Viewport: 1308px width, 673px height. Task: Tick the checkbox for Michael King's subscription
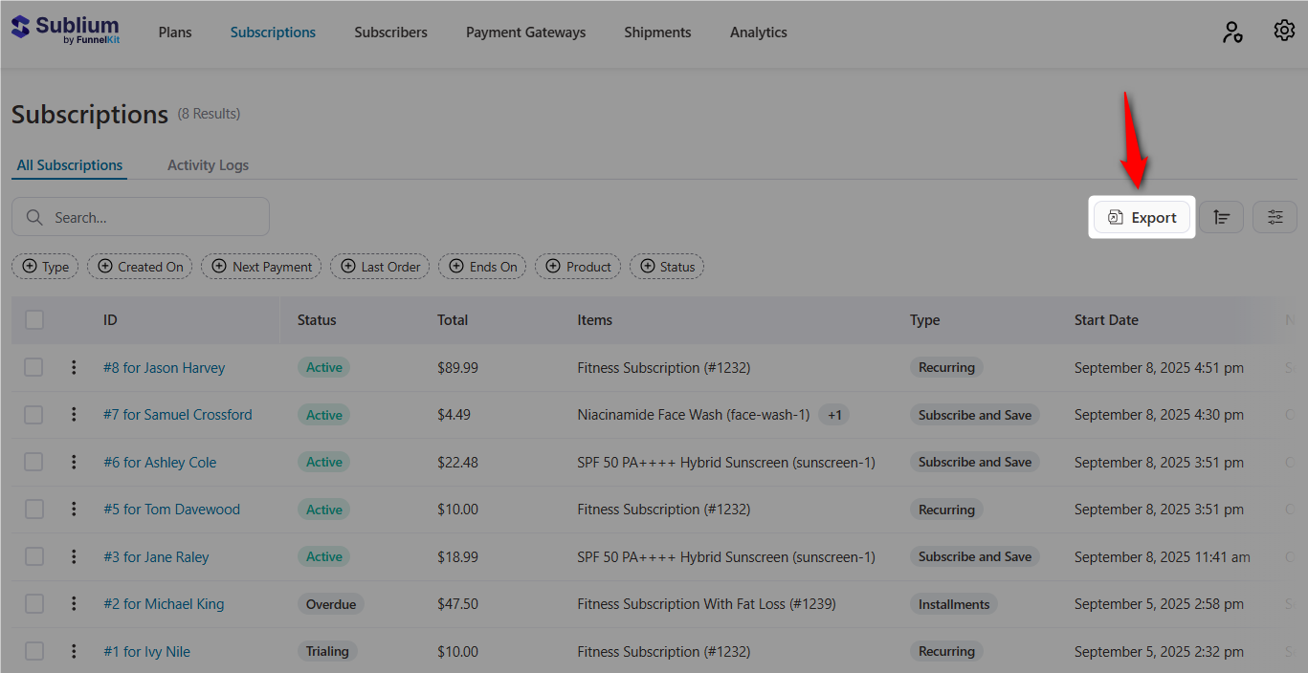coord(33,603)
